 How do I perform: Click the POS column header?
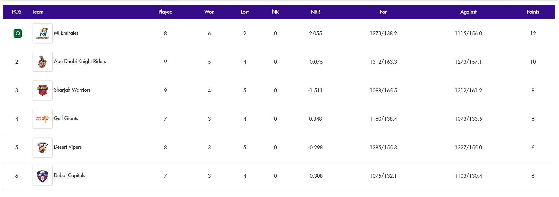click(x=17, y=12)
